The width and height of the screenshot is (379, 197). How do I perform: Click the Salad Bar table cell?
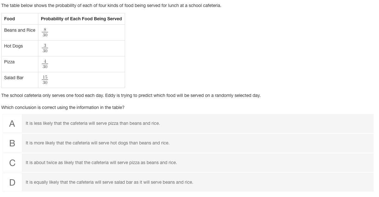[20, 80]
